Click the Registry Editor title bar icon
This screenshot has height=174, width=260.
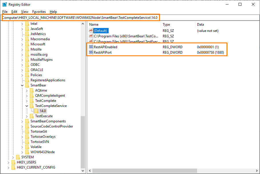pyautogui.click(x=4, y=4)
